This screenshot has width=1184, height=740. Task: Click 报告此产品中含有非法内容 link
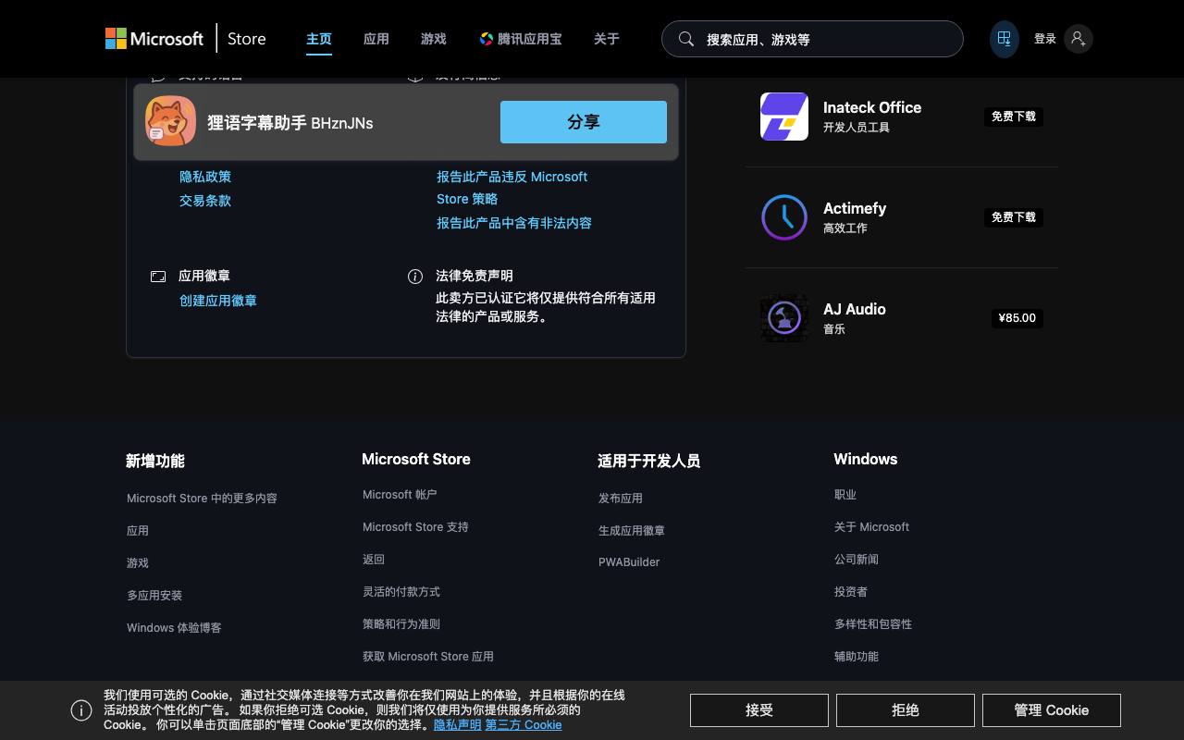pyautogui.click(x=514, y=223)
